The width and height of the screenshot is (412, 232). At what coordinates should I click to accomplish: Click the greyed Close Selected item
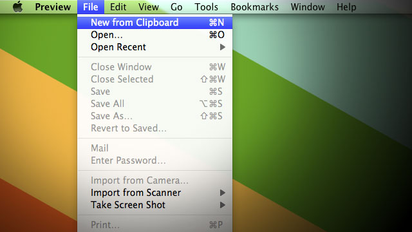pyautogui.click(x=154, y=79)
